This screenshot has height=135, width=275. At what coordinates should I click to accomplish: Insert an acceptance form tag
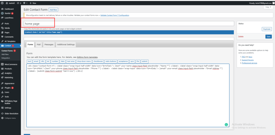pyautogui.click(x=123, y=61)
